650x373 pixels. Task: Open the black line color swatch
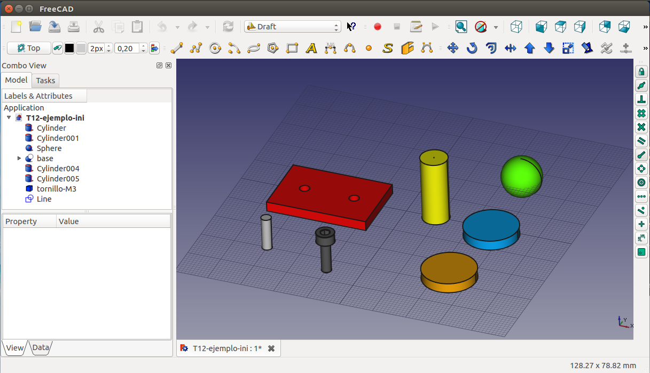(x=69, y=49)
